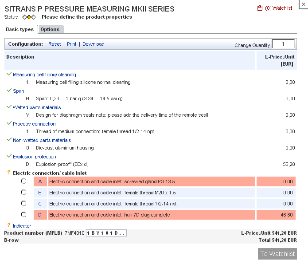
Task: Click the To Watchlist button
Action: (x=277, y=254)
